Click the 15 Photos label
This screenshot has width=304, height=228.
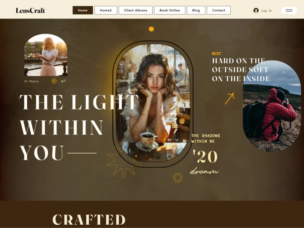(x=31, y=81)
